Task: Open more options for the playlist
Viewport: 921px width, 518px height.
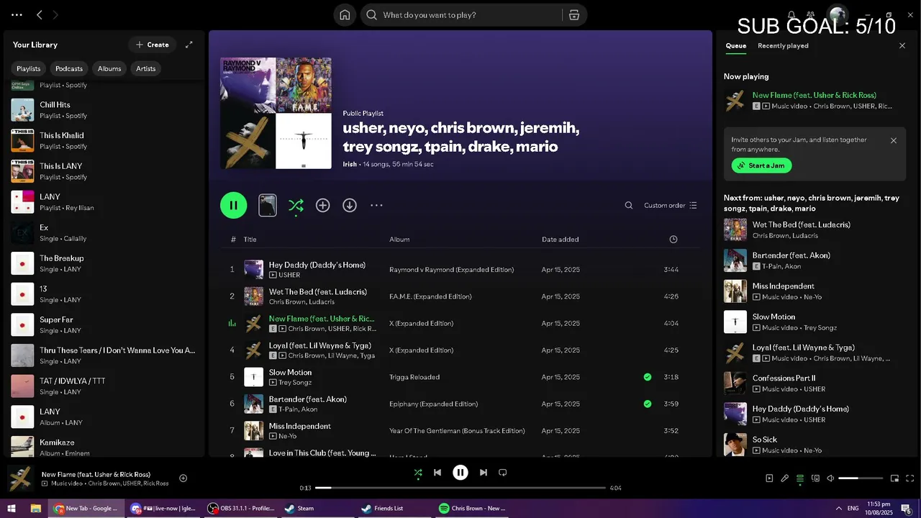Action: 376,205
